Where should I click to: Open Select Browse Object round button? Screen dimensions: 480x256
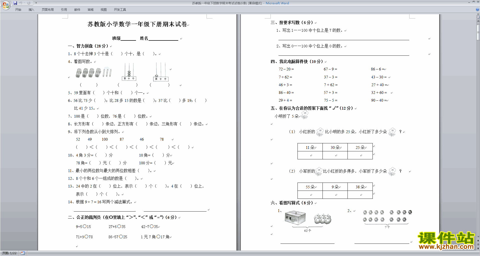point(478,244)
